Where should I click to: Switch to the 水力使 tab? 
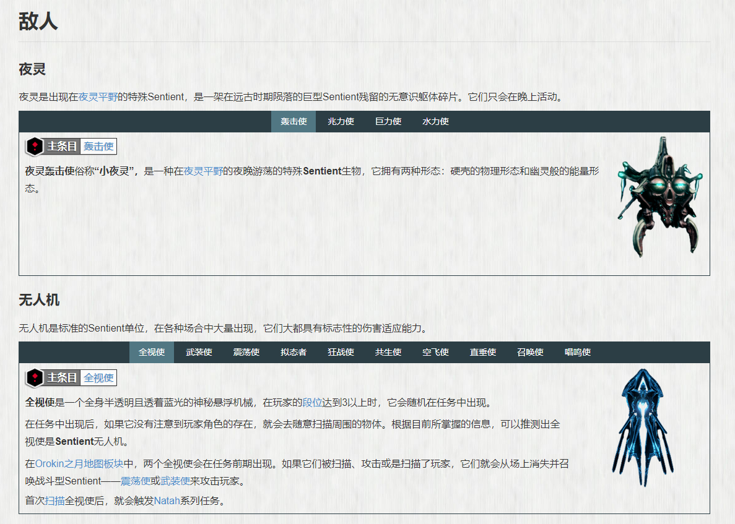(x=435, y=122)
